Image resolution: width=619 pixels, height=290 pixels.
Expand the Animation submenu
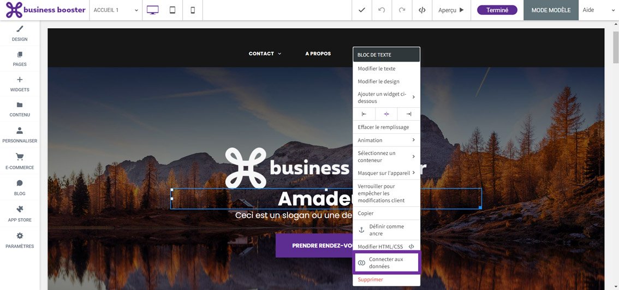(386, 140)
